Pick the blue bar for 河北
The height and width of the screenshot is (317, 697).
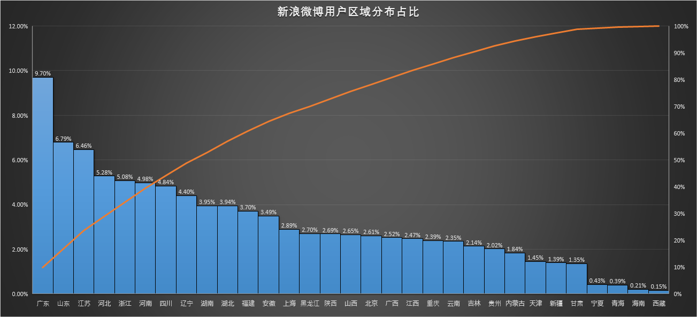coord(104,235)
